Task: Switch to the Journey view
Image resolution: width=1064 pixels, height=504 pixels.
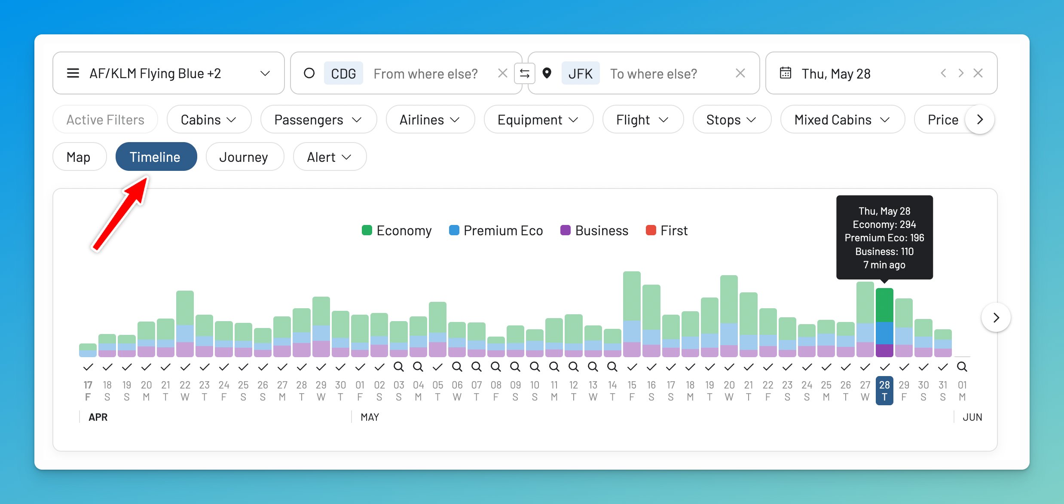Action: (245, 157)
